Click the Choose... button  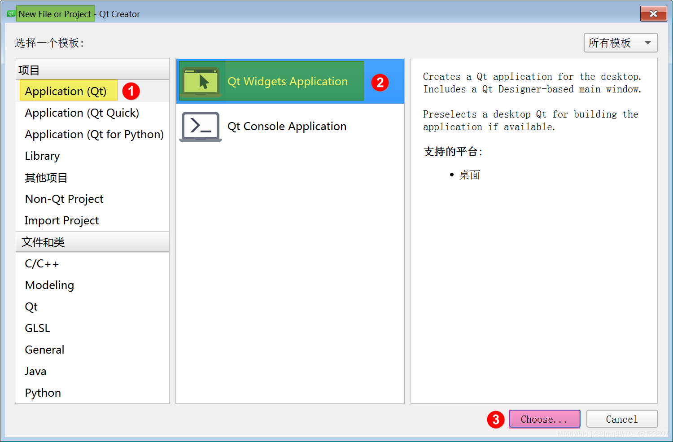[x=544, y=419]
